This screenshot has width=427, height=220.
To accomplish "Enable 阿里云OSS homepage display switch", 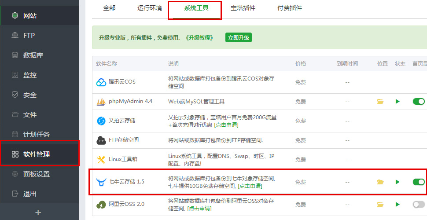I will pyautogui.click(x=419, y=204).
